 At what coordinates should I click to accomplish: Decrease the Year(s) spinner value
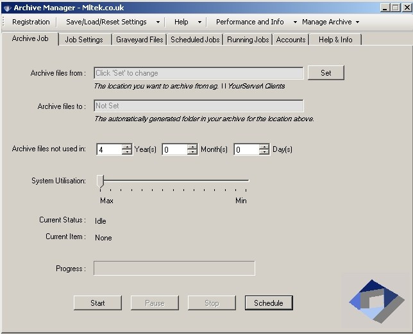pyautogui.click(x=127, y=152)
